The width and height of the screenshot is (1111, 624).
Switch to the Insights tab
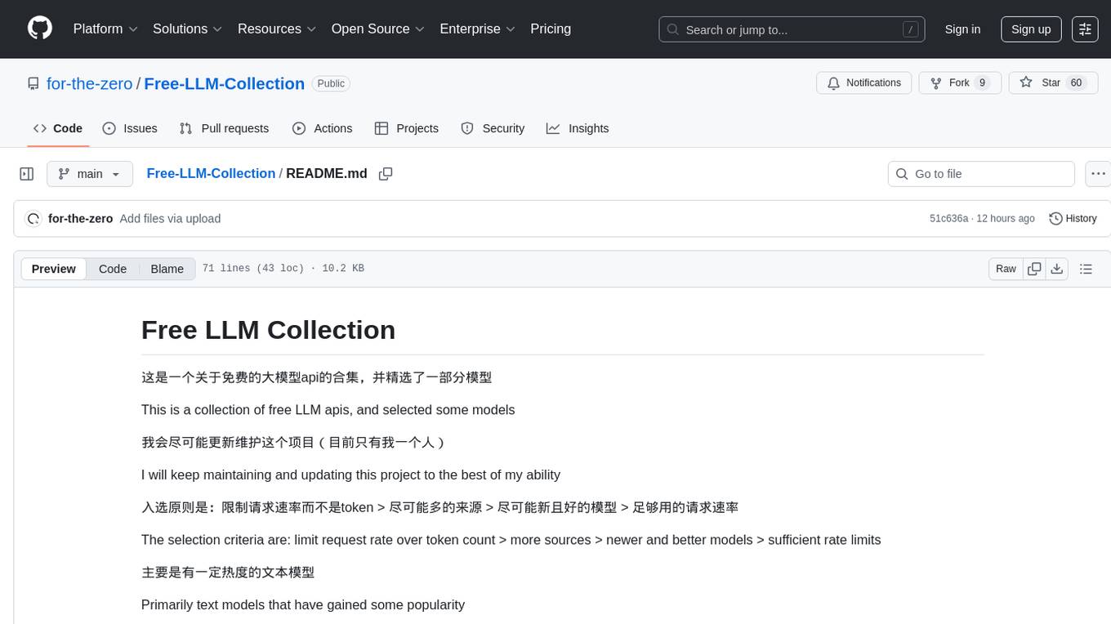click(578, 128)
